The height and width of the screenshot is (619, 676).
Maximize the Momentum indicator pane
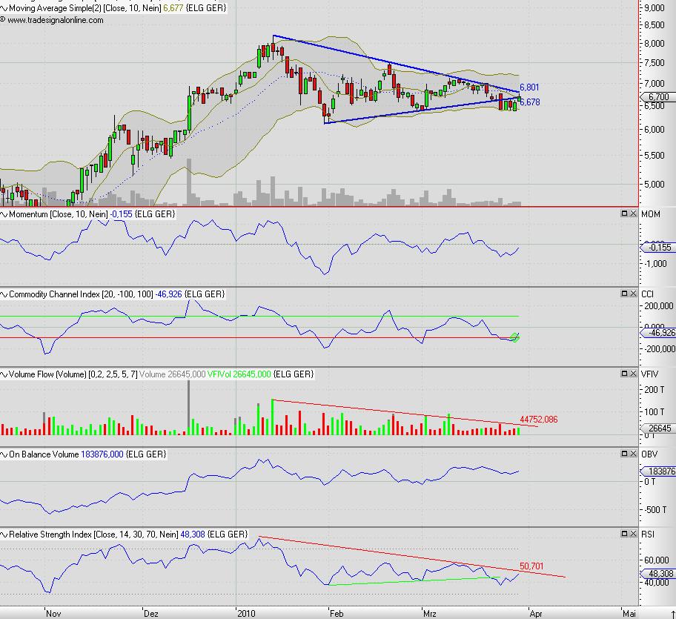click(623, 213)
